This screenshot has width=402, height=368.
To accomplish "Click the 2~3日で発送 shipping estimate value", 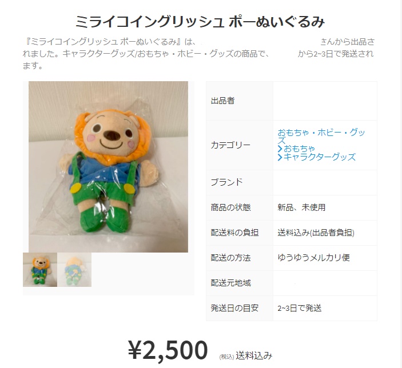I will (x=300, y=308).
